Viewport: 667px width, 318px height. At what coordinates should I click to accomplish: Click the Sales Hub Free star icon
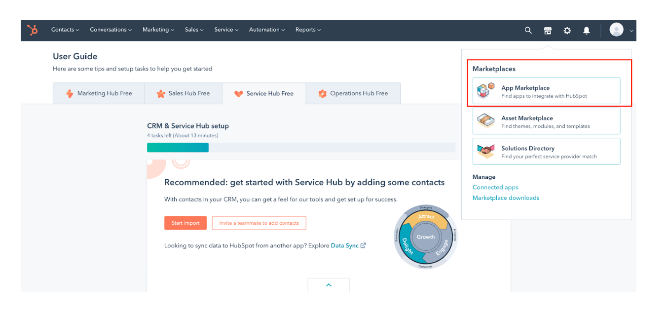tap(161, 93)
